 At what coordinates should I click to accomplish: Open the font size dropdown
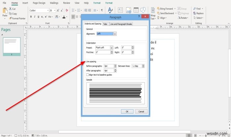[55, 11]
